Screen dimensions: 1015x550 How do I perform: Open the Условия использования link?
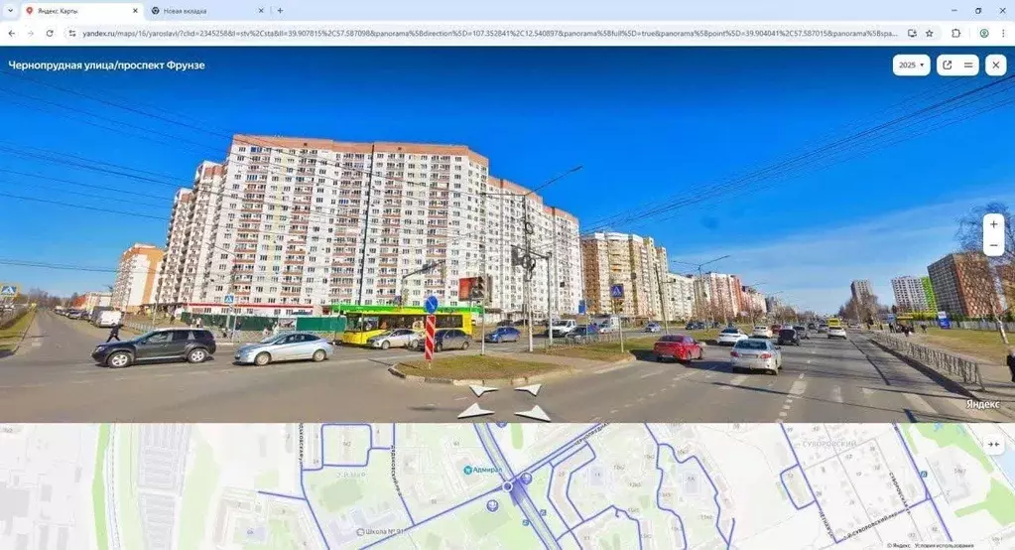tap(945, 545)
